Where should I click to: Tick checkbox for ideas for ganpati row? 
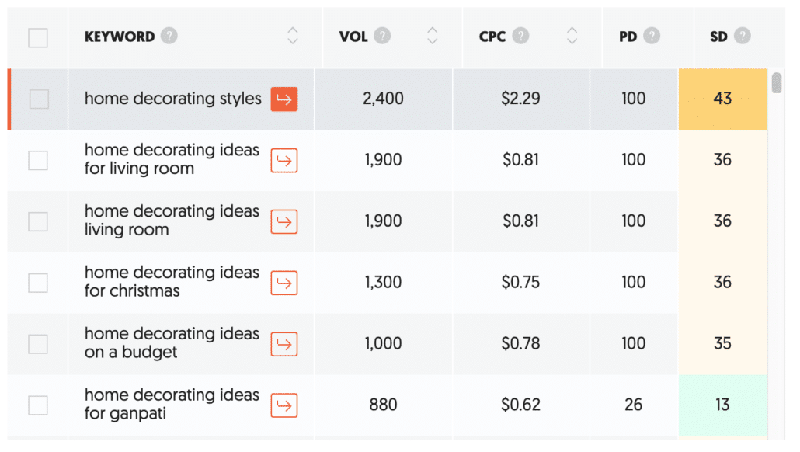point(38,405)
